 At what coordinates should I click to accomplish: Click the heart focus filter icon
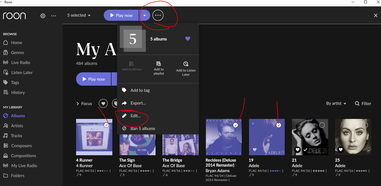click(103, 103)
